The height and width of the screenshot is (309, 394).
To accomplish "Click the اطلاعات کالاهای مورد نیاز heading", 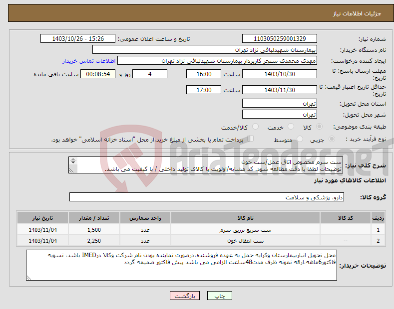I will pyautogui.click(x=350, y=180).
